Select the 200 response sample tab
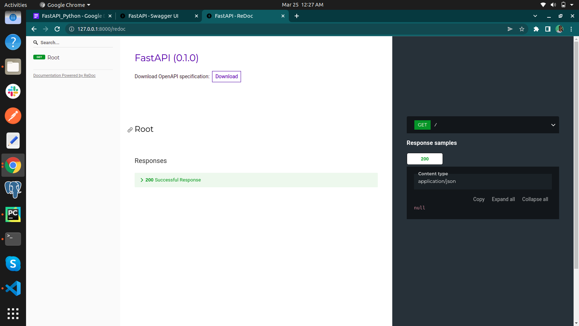Image resolution: width=579 pixels, height=326 pixels. click(424, 159)
